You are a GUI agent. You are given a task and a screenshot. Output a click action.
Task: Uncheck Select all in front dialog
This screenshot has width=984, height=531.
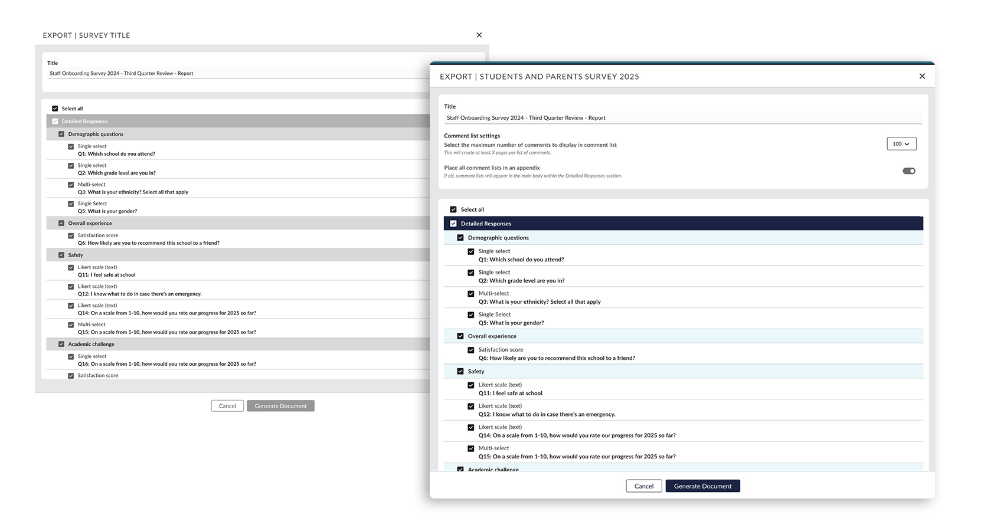pyautogui.click(x=453, y=209)
